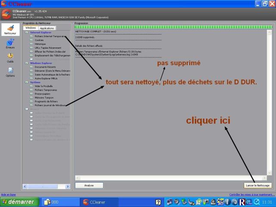Viewport: 276px width, 207px height.
Task: Click the red-white R tray icon
Action: [242, 202]
